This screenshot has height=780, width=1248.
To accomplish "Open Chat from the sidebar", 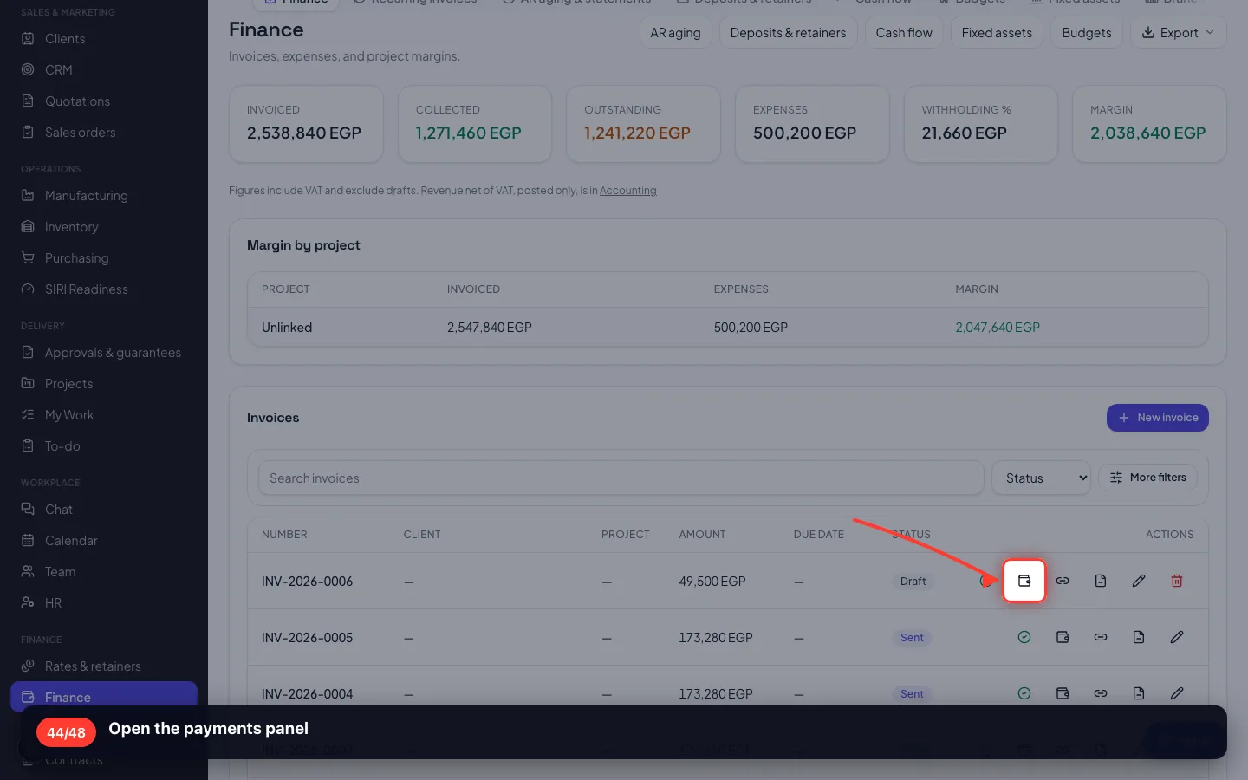I will coord(104,510).
